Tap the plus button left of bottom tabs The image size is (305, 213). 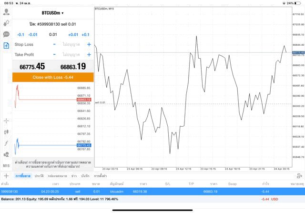[x=6, y=176]
